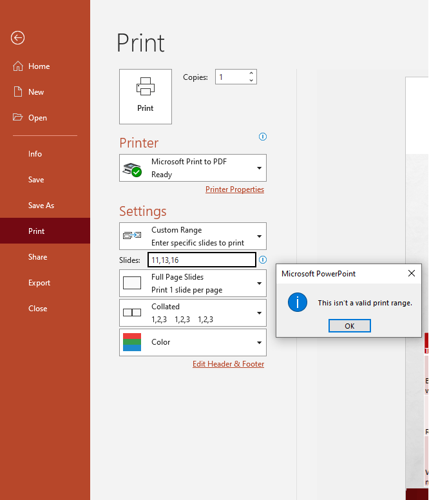Image resolution: width=429 pixels, height=500 pixels.
Task: Open the Printer Properties link
Action: tap(234, 189)
